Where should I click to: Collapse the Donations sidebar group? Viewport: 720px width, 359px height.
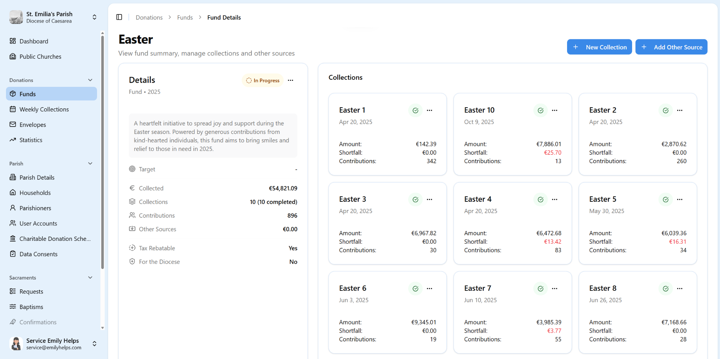90,80
